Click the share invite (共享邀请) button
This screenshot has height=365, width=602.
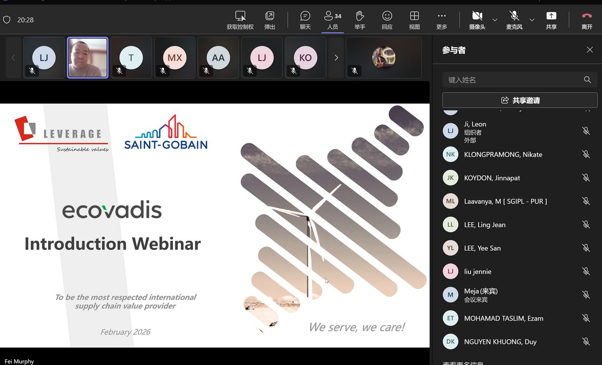tap(520, 100)
